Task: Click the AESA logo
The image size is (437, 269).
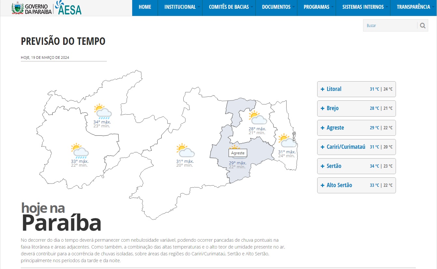Action: click(x=68, y=8)
